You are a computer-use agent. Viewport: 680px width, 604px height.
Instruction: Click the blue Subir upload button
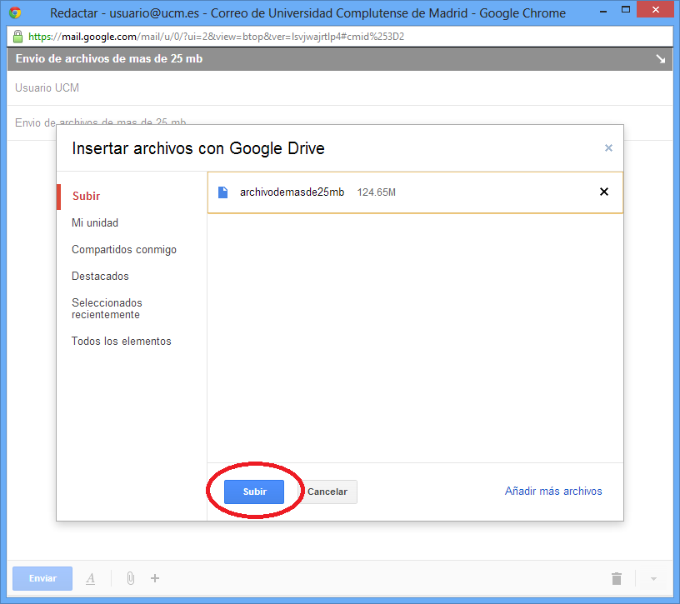click(254, 492)
